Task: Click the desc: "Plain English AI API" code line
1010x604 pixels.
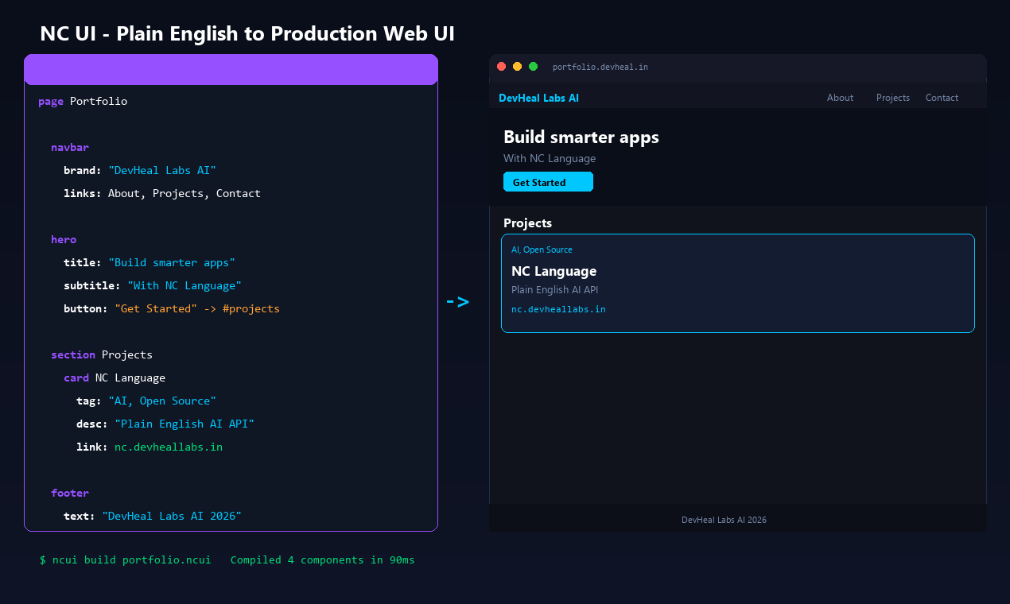Action: (x=165, y=424)
